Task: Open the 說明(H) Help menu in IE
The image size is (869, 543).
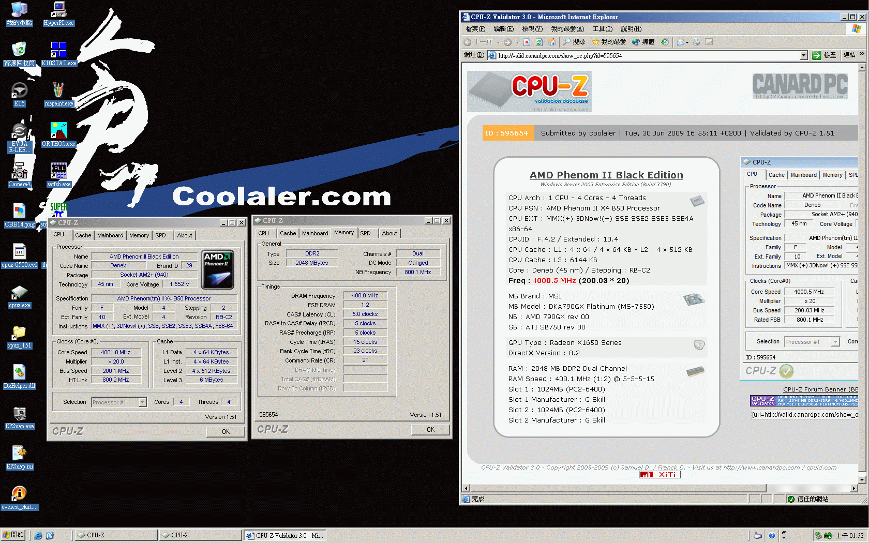Action: click(x=631, y=29)
